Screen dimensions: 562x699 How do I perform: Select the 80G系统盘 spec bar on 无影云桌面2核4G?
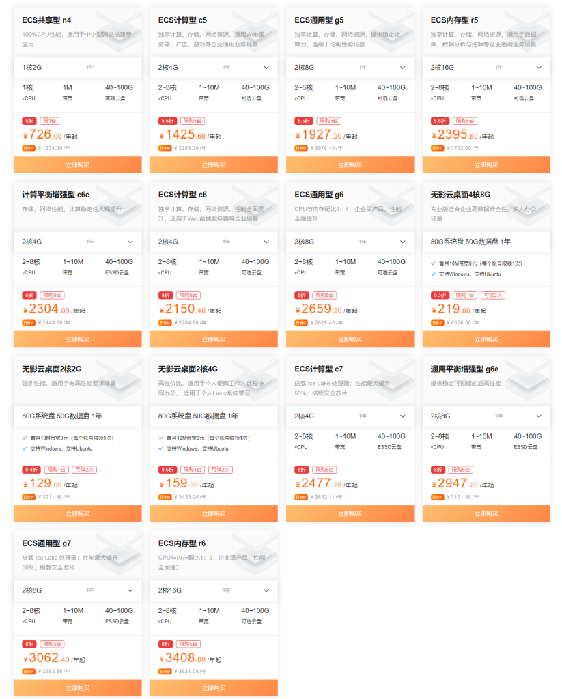click(214, 416)
